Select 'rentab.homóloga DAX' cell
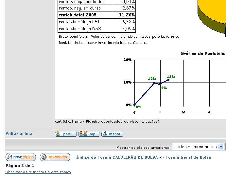The width and height of the screenshot is (226, 176). point(85,29)
